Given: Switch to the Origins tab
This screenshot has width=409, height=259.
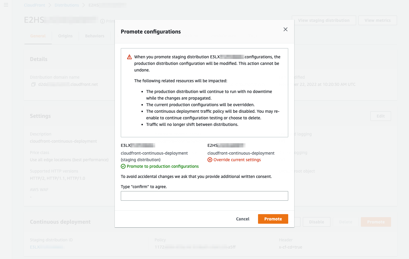Looking at the screenshot, I should [x=65, y=36].
